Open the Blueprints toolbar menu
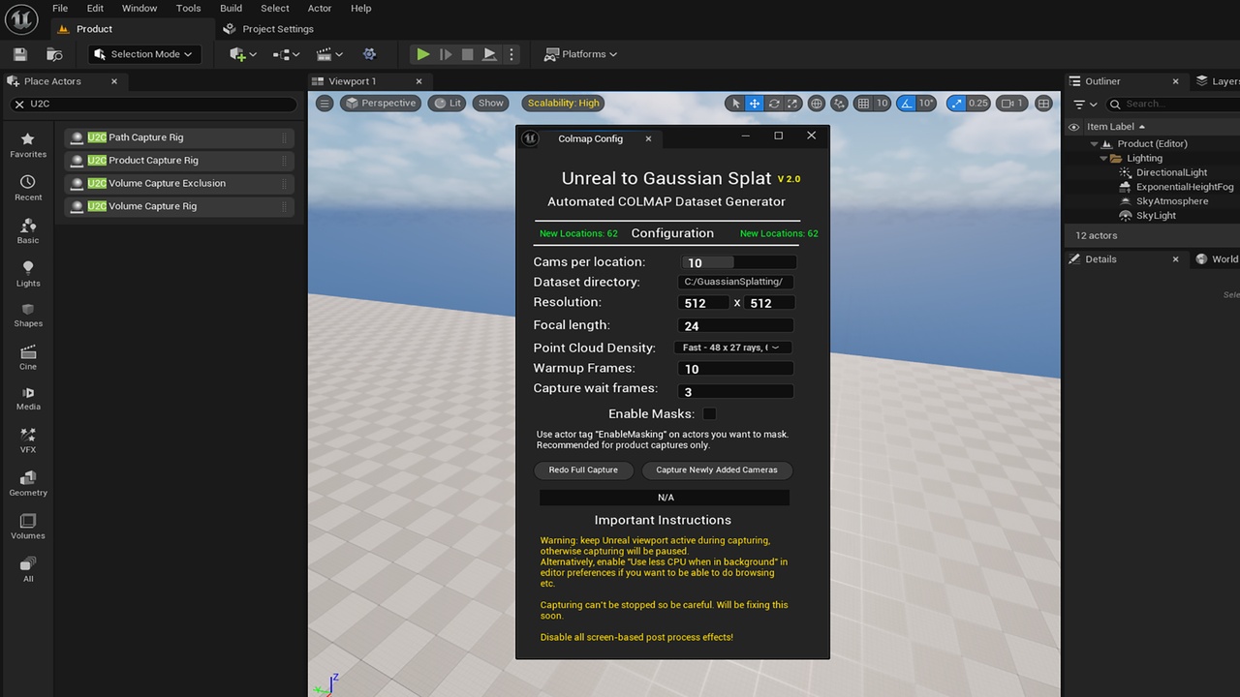Image resolution: width=1240 pixels, height=697 pixels. point(286,54)
